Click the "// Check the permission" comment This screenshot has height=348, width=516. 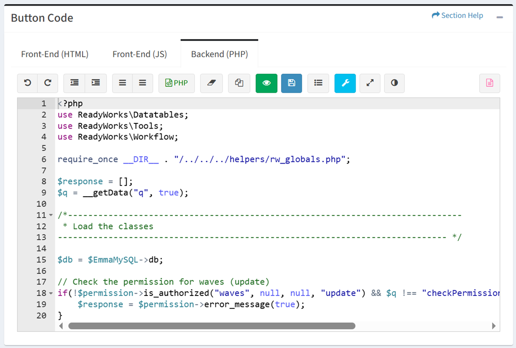click(x=164, y=282)
